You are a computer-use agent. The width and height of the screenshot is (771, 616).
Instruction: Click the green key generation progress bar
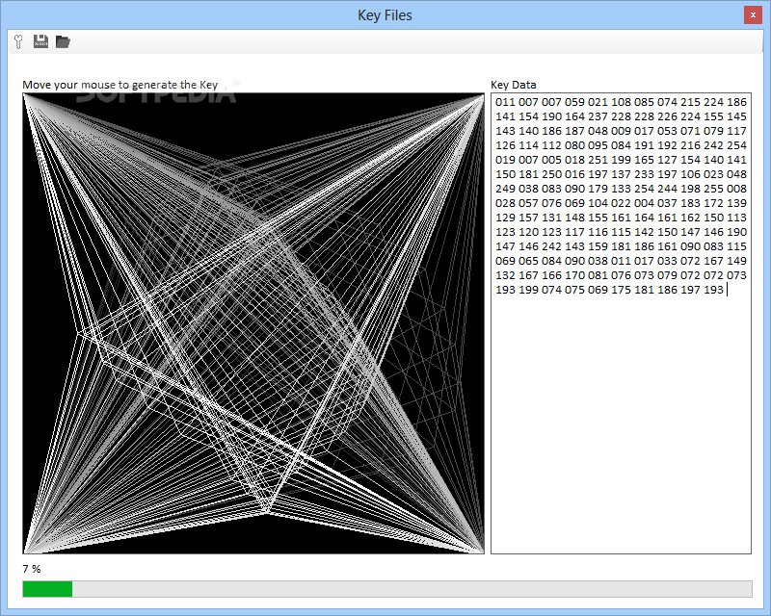387,589
